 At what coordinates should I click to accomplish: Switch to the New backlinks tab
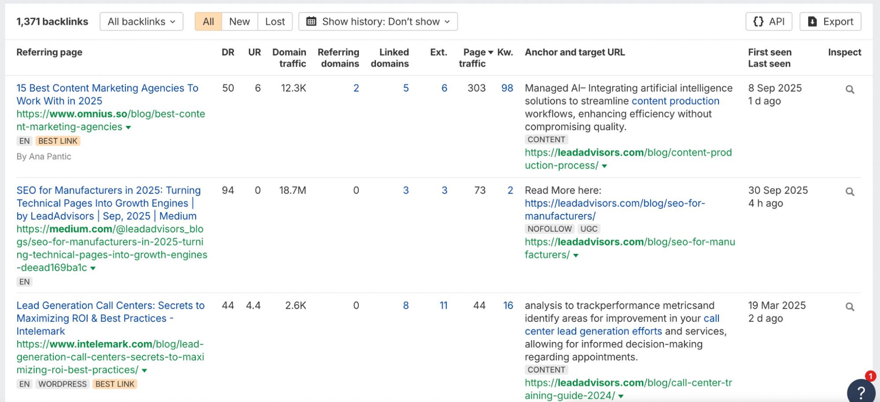(239, 22)
